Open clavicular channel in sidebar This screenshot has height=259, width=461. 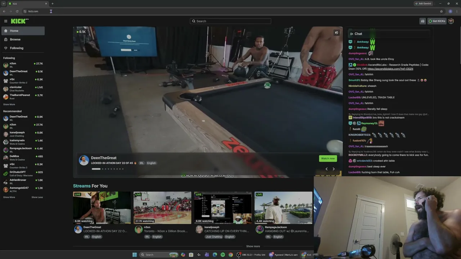[x=23, y=88]
